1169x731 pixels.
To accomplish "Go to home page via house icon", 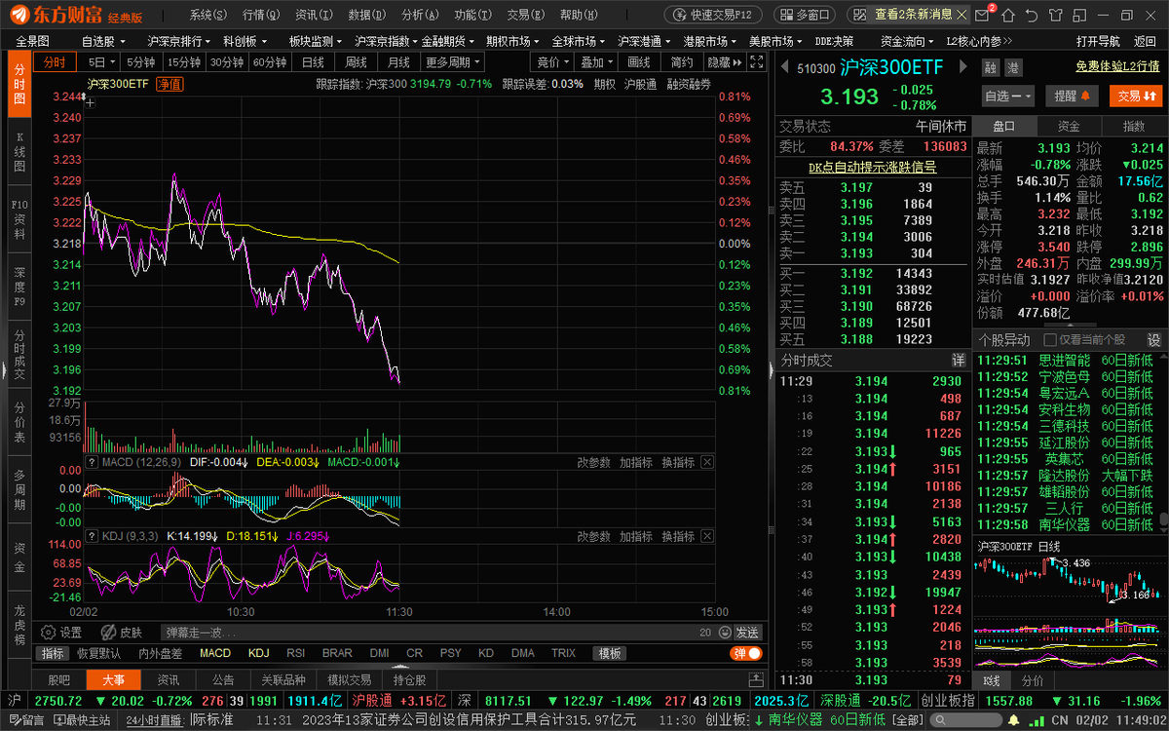I will 1008,16.
